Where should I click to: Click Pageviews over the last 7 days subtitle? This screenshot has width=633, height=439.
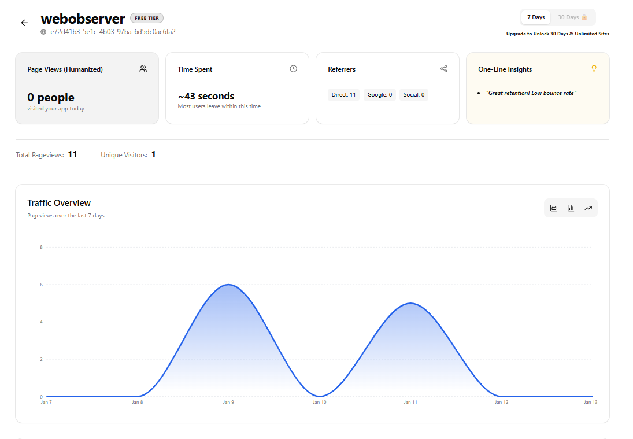point(66,216)
